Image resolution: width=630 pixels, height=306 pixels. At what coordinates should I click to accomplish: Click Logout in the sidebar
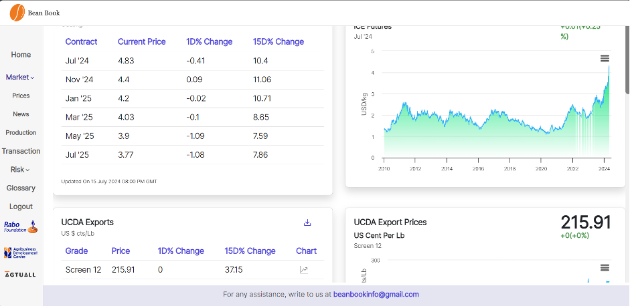click(x=21, y=206)
